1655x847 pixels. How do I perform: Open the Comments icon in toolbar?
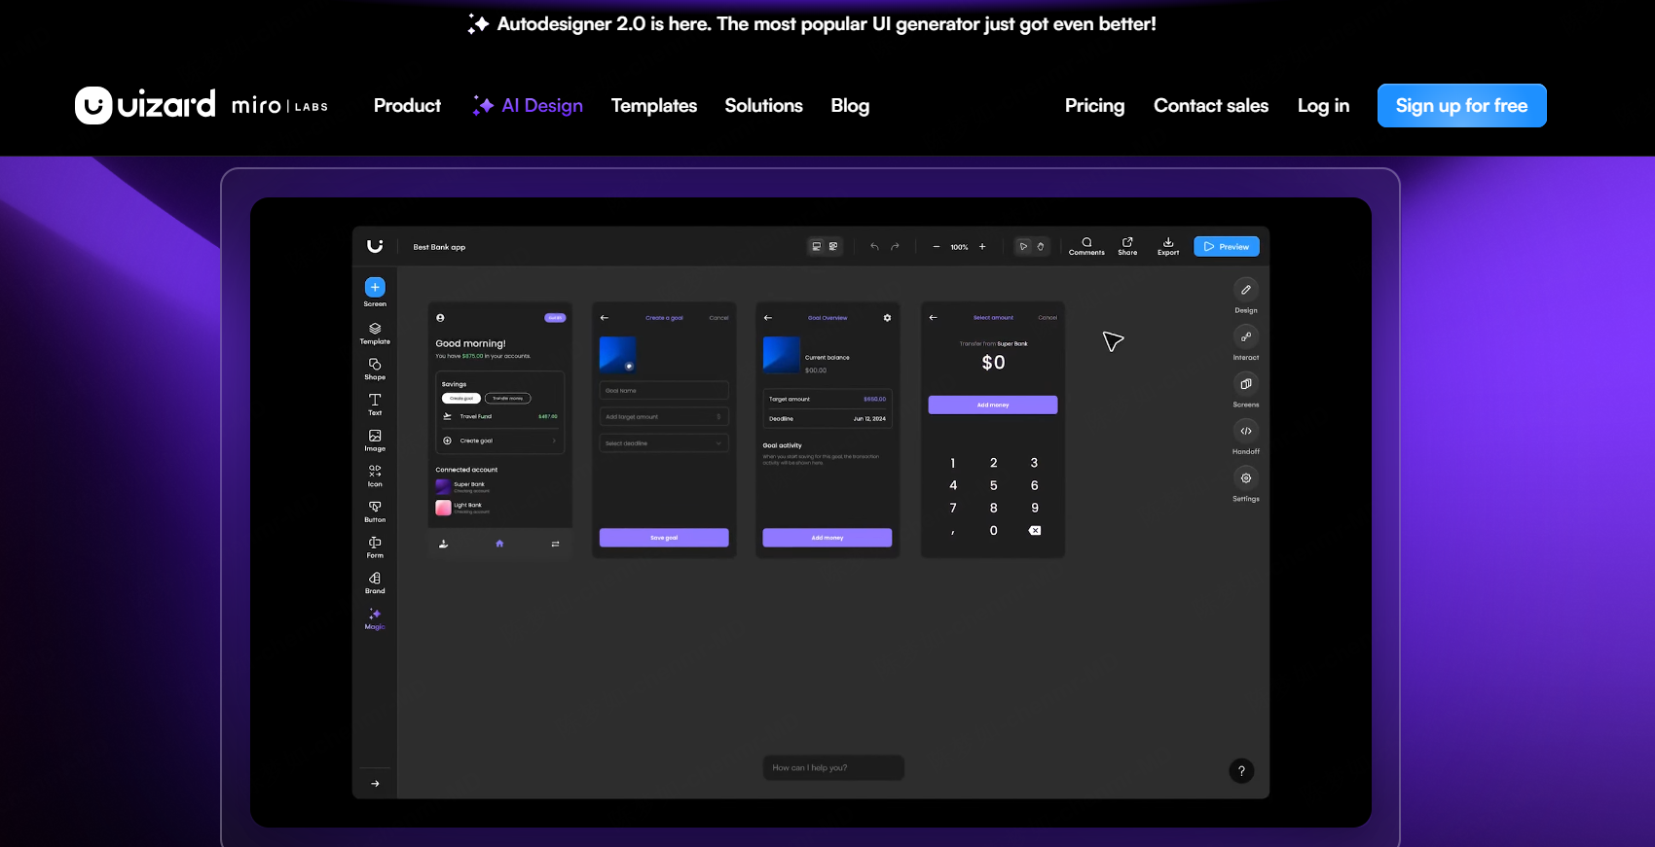pos(1086,245)
